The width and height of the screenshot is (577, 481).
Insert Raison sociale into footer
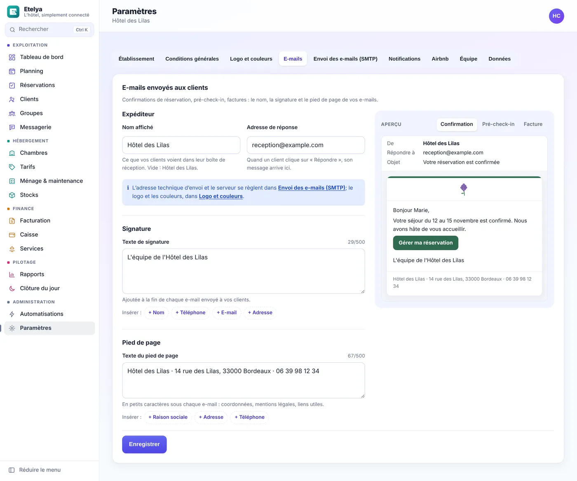[x=168, y=417]
